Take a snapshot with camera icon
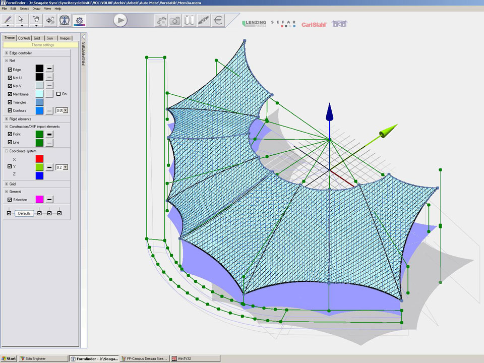The height and width of the screenshot is (363, 484). coord(175,21)
